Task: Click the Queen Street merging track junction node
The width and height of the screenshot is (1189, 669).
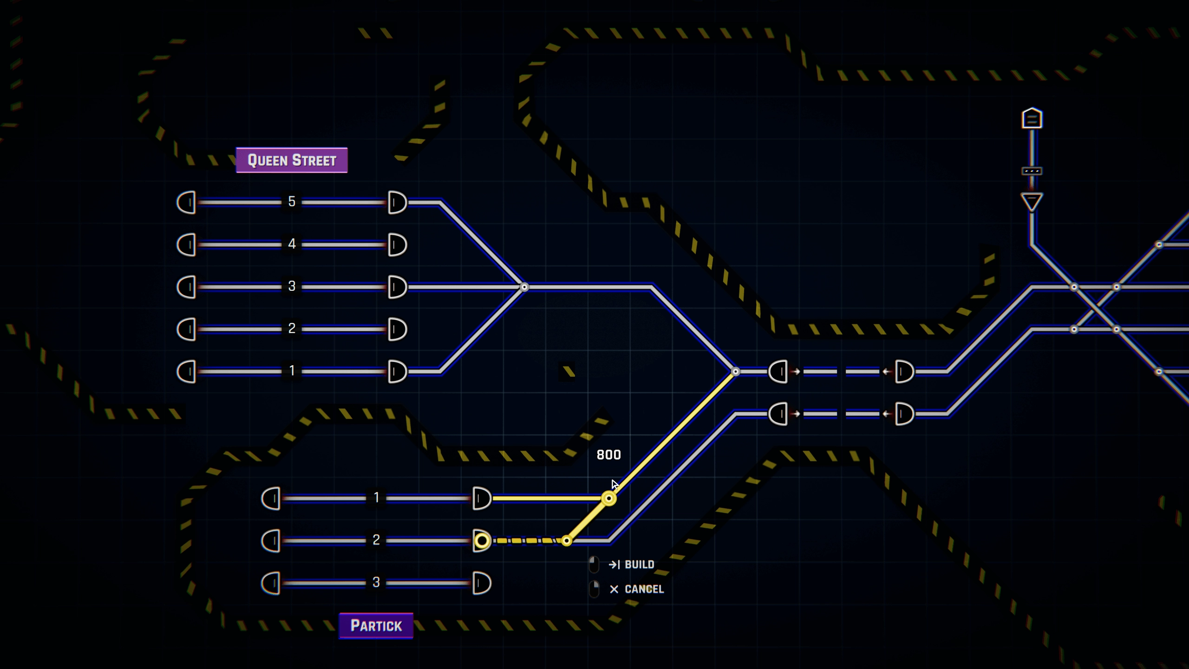Action: point(524,287)
